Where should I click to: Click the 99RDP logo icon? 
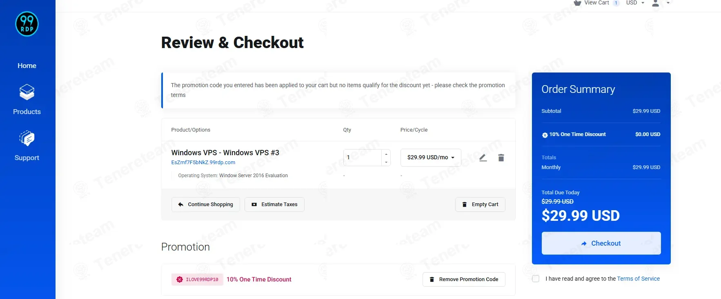(27, 24)
